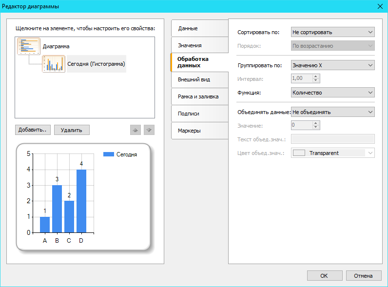388x287 pixels.
Task: Click the blue Сегодня legend marker
Action: pos(108,154)
